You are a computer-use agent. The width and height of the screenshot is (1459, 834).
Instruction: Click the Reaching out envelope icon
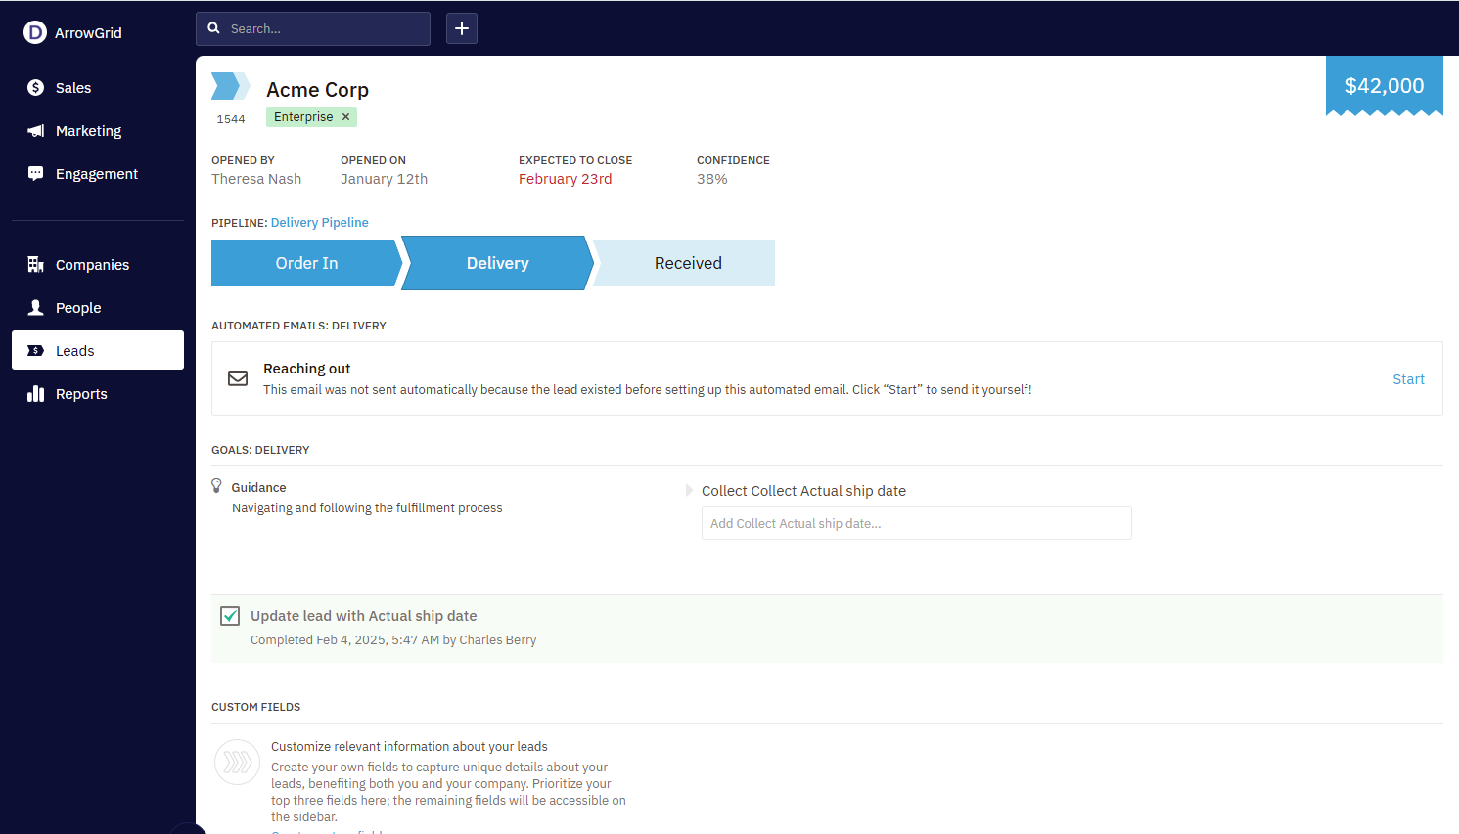(238, 378)
